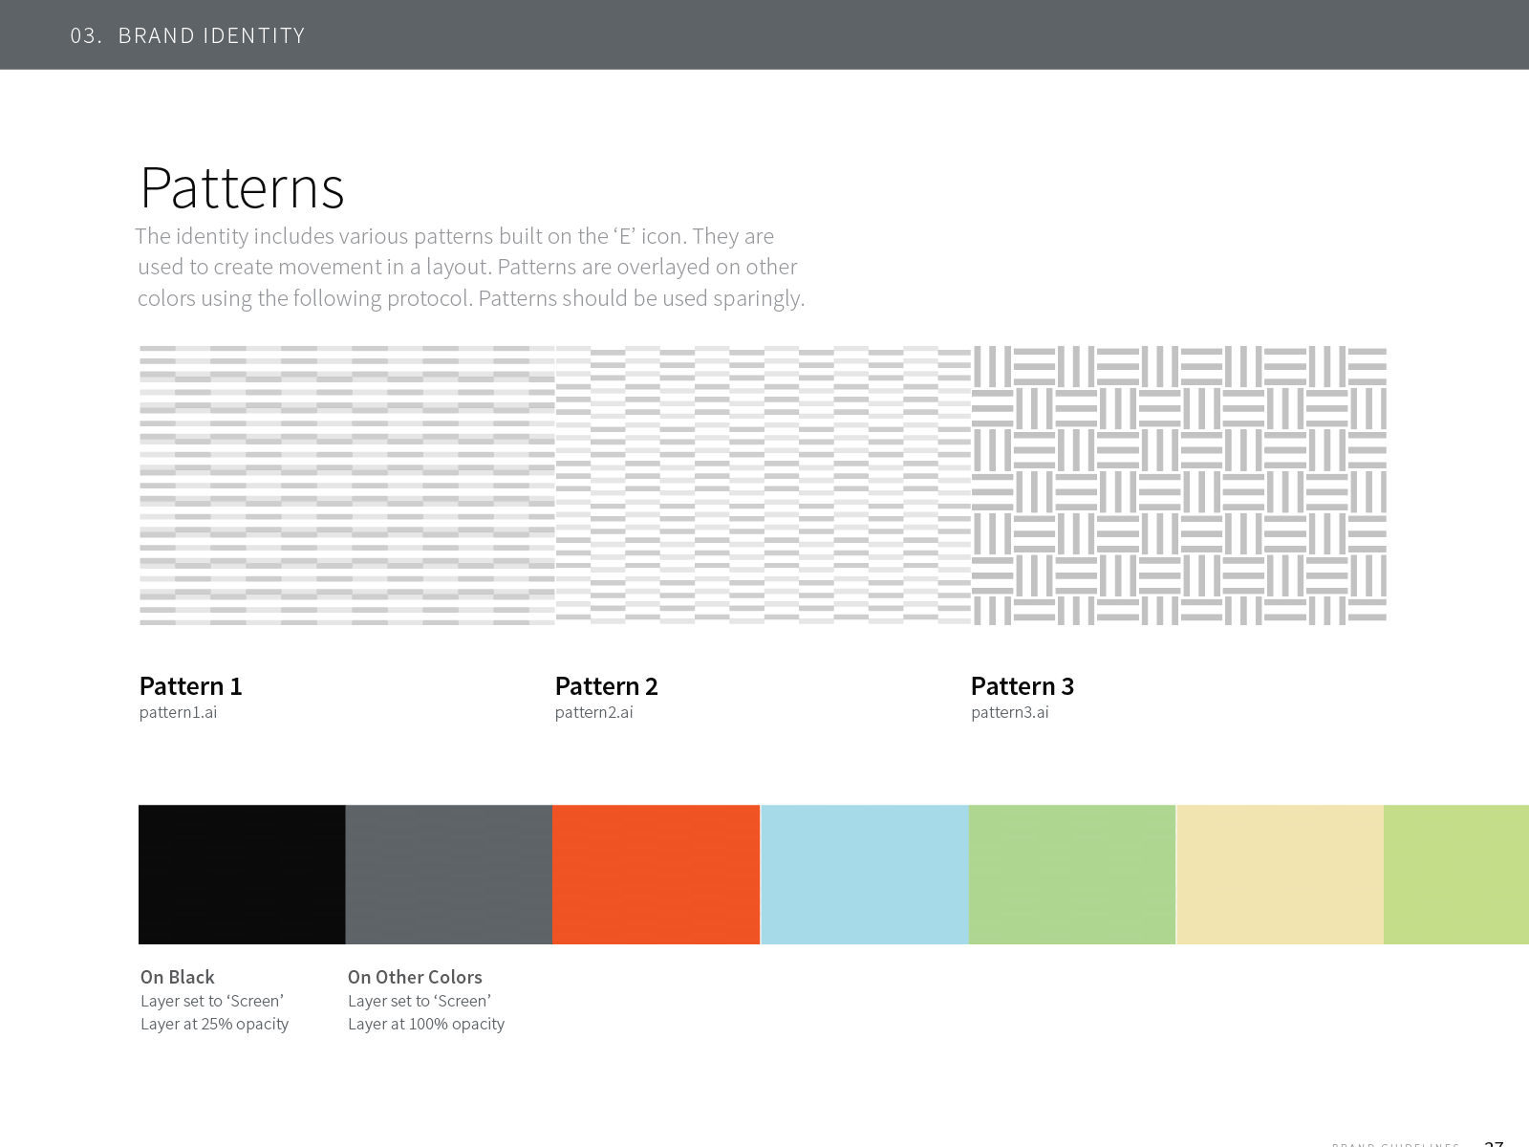Click the "Pattern 2" heading

pos(607,686)
